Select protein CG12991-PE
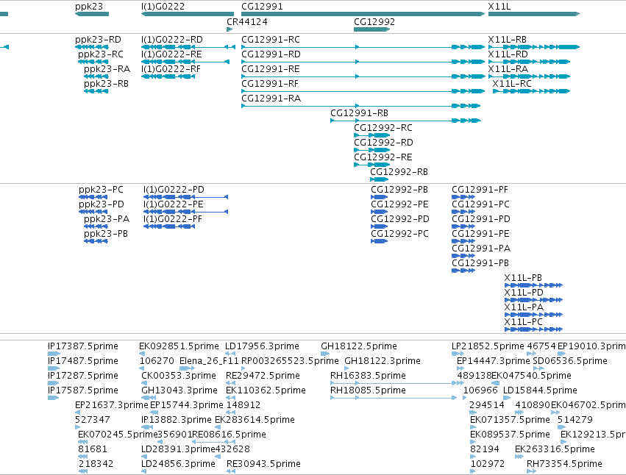This screenshot has height=475, width=626. tap(463, 241)
